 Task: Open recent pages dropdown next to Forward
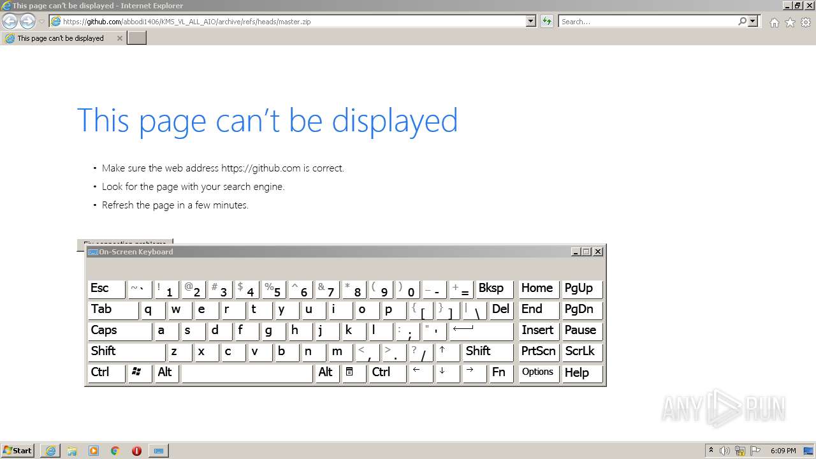[x=41, y=22]
